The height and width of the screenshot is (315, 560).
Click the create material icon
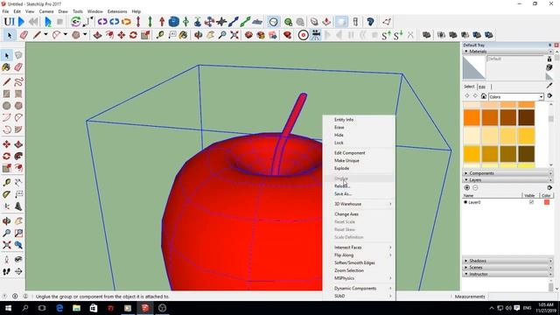pos(549,67)
